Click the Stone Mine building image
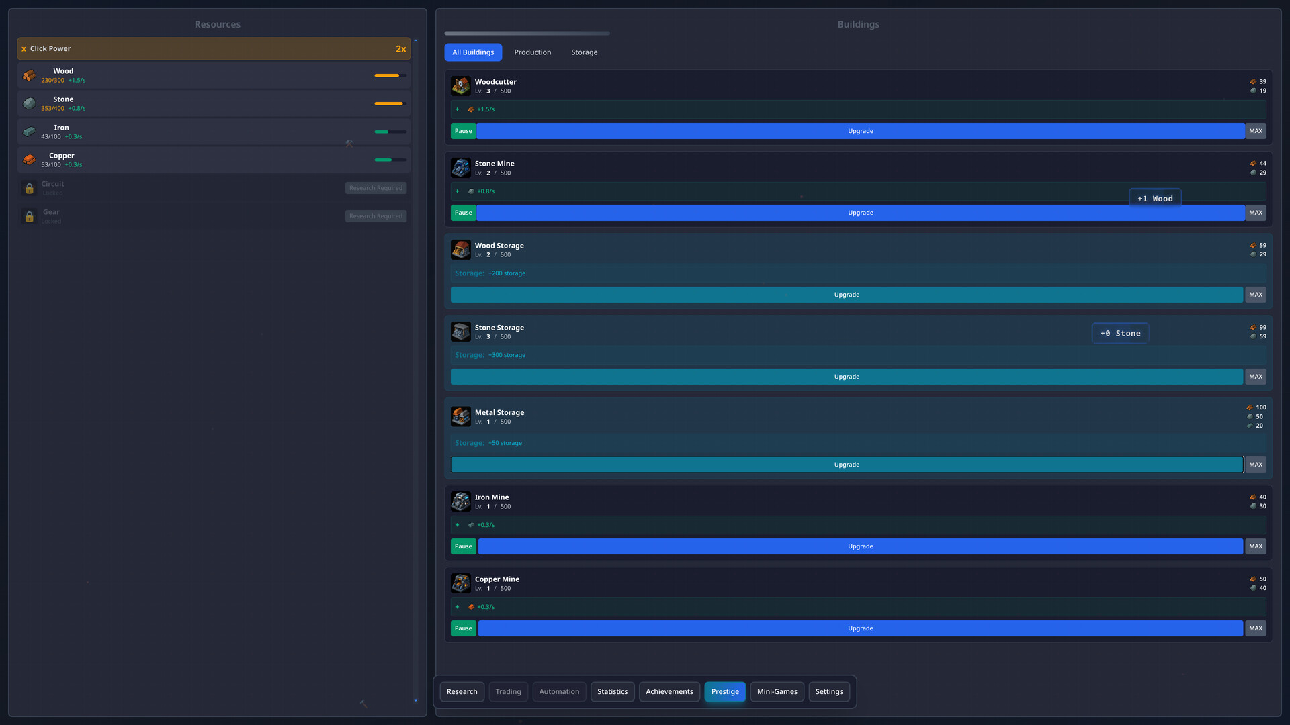Image resolution: width=1290 pixels, height=725 pixels. [460, 168]
